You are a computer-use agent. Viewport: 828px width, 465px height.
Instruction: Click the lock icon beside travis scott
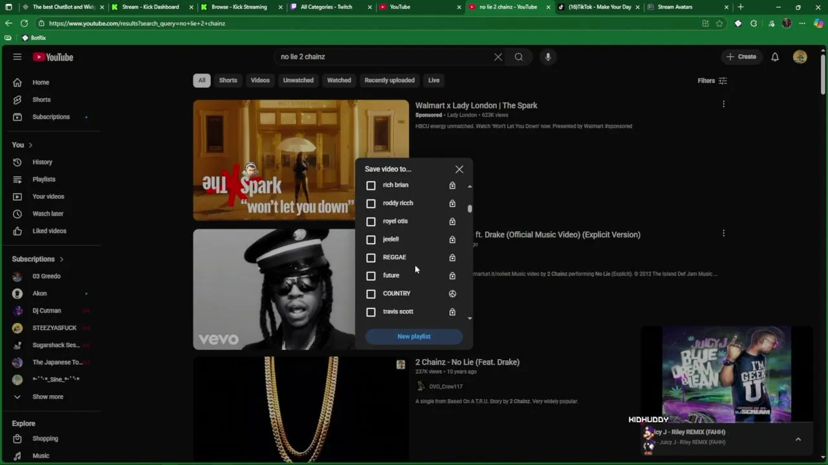coord(452,312)
